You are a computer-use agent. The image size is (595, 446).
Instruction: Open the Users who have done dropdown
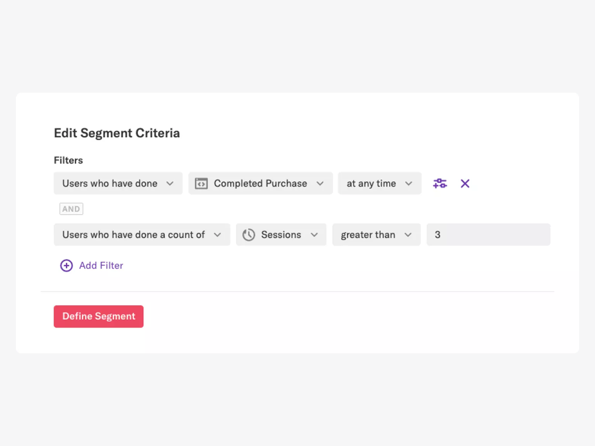point(118,183)
